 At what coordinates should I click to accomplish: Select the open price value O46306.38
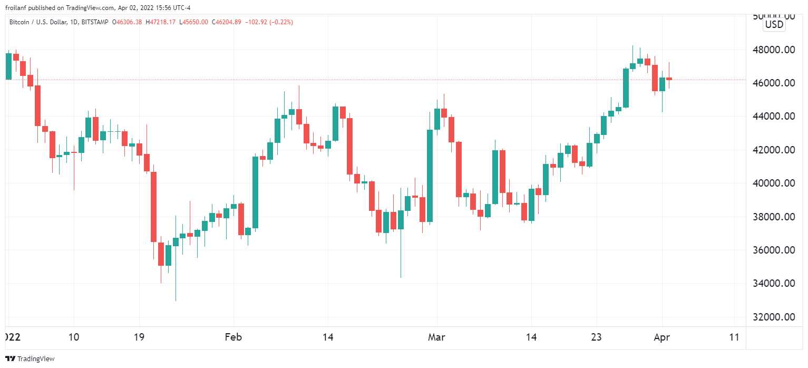[x=130, y=22]
